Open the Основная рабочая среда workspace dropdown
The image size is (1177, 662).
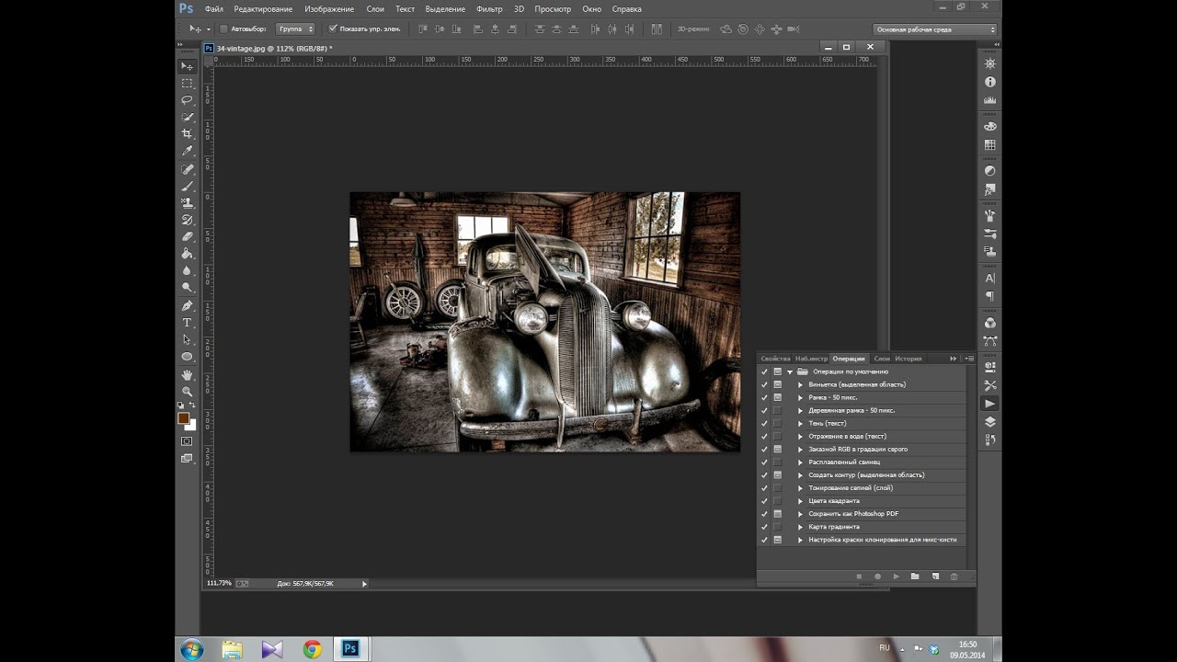pos(934,29)
